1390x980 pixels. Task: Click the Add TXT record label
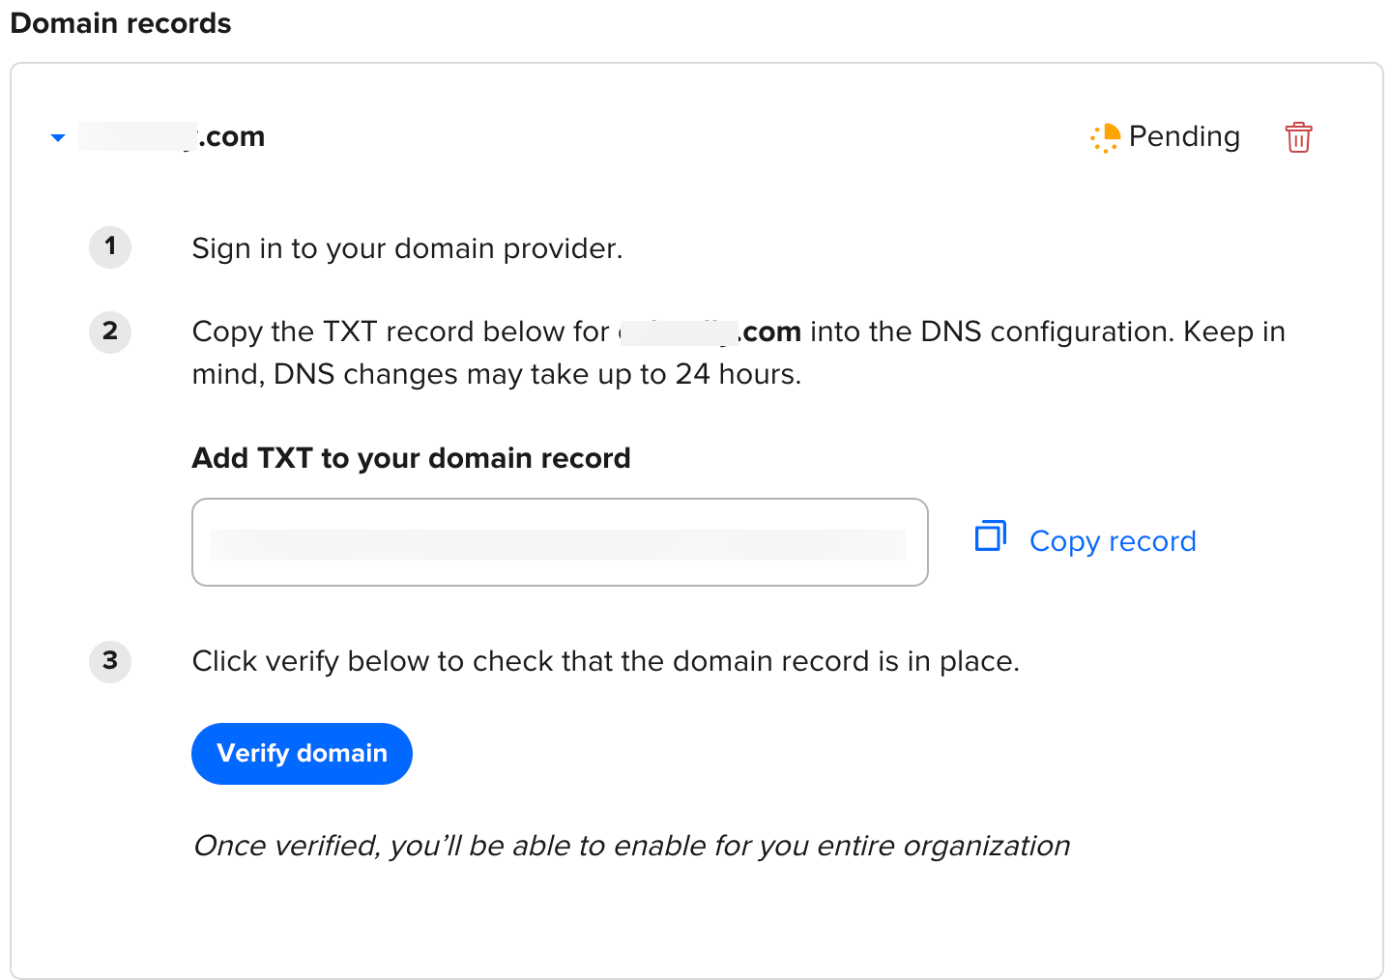coord(411,457)
